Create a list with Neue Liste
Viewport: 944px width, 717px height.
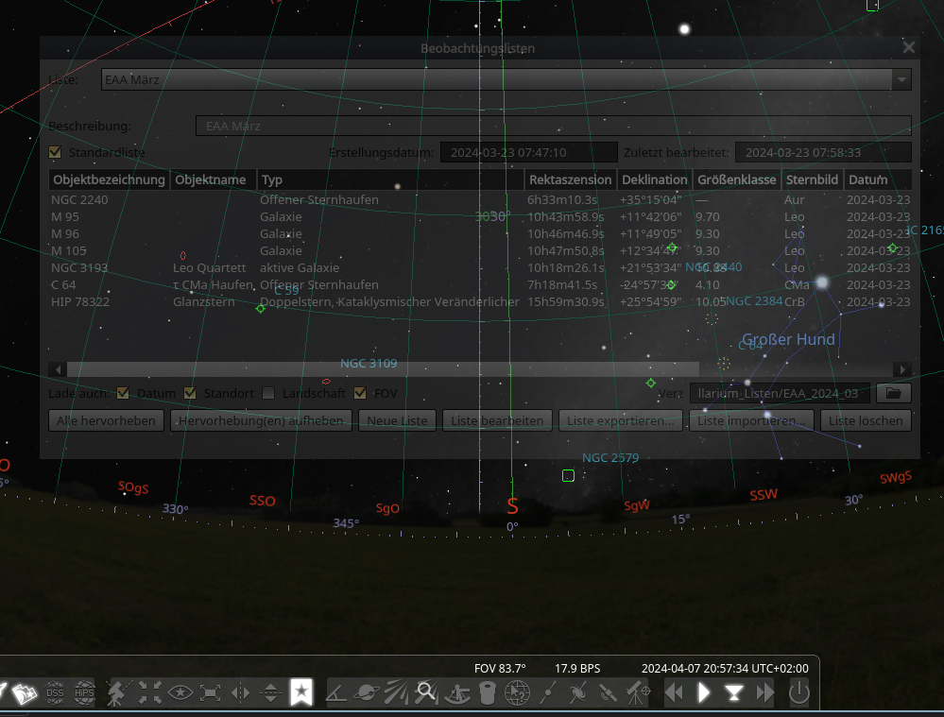click(397, 420)
